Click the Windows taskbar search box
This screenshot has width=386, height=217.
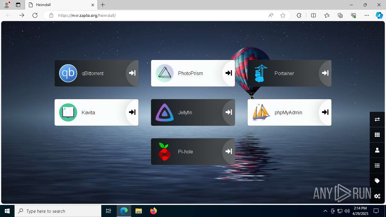(58, 211)
